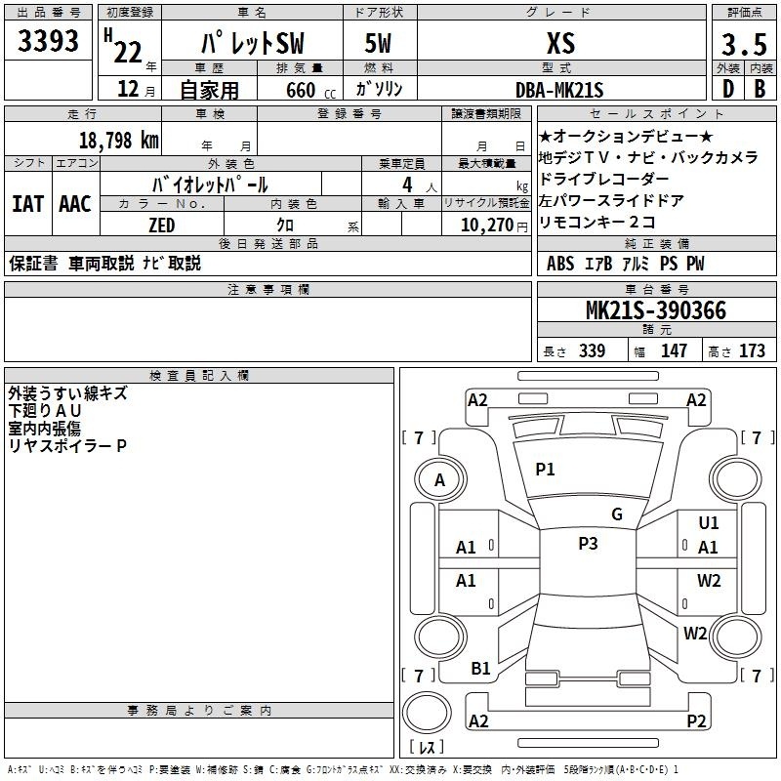Click inspector note 室内内張傷
This screenshot has width=781, height=781.
point(44,429)
